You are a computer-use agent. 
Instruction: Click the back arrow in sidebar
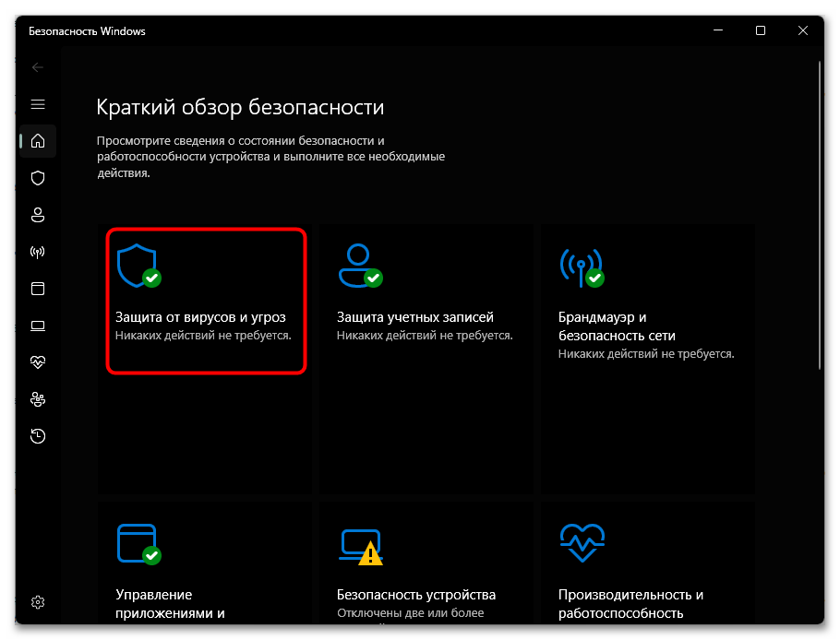[x=38, y=67]
